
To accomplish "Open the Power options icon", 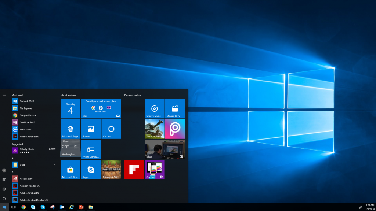I will tap(4, 199).
